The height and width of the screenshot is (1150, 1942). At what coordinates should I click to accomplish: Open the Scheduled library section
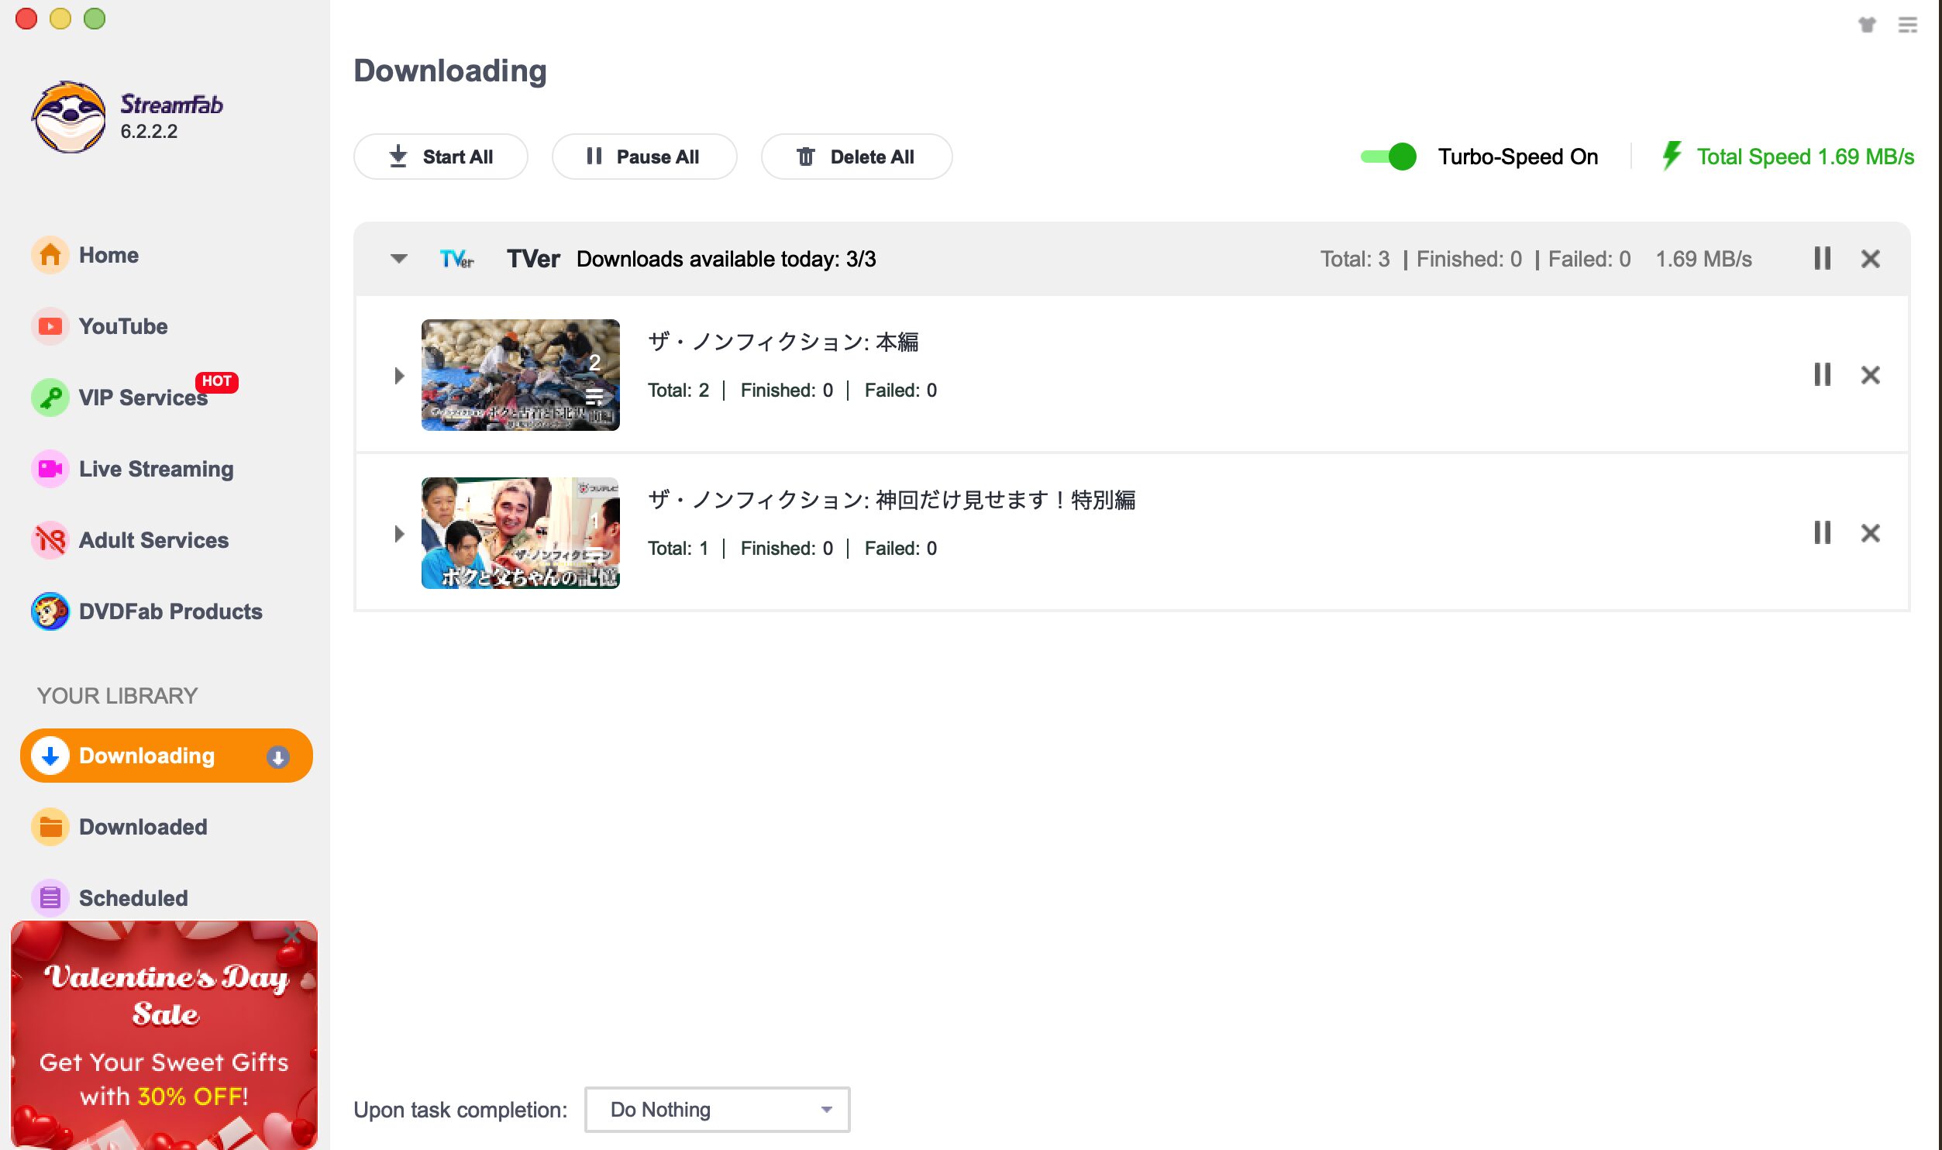(x=133, y=897)
